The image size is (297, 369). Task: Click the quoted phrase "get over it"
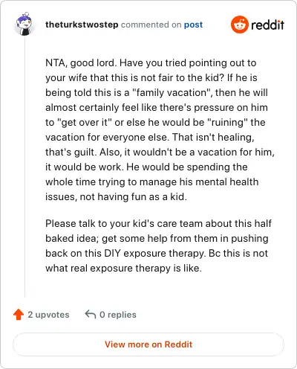coord(85,122)
